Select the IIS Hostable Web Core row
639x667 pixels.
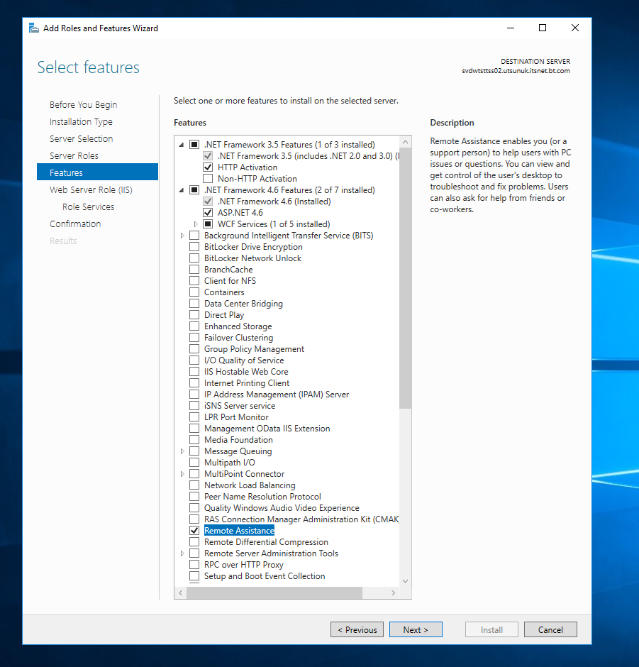tap(246, 372)
